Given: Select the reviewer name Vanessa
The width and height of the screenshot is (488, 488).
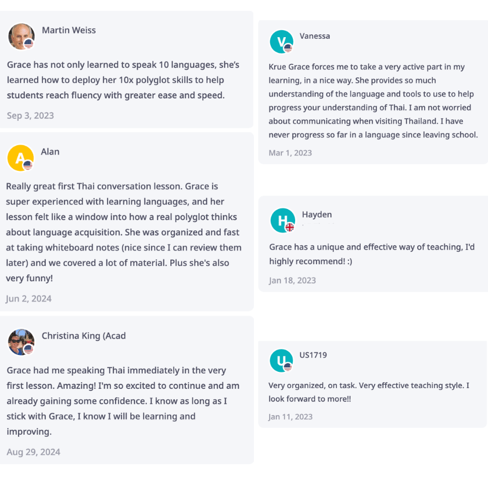Looking at the screenshot, I should pyautogui.click(x=315, y=36).
